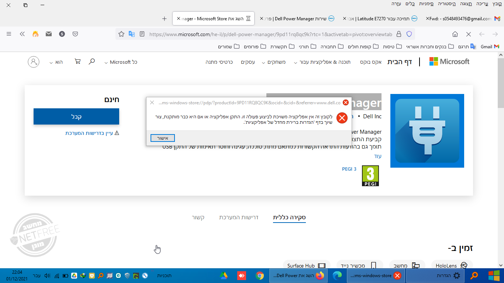This screenshot has height=283, width=504.
Task: Open the tracking protection shield icon
Action: (409, 34)
